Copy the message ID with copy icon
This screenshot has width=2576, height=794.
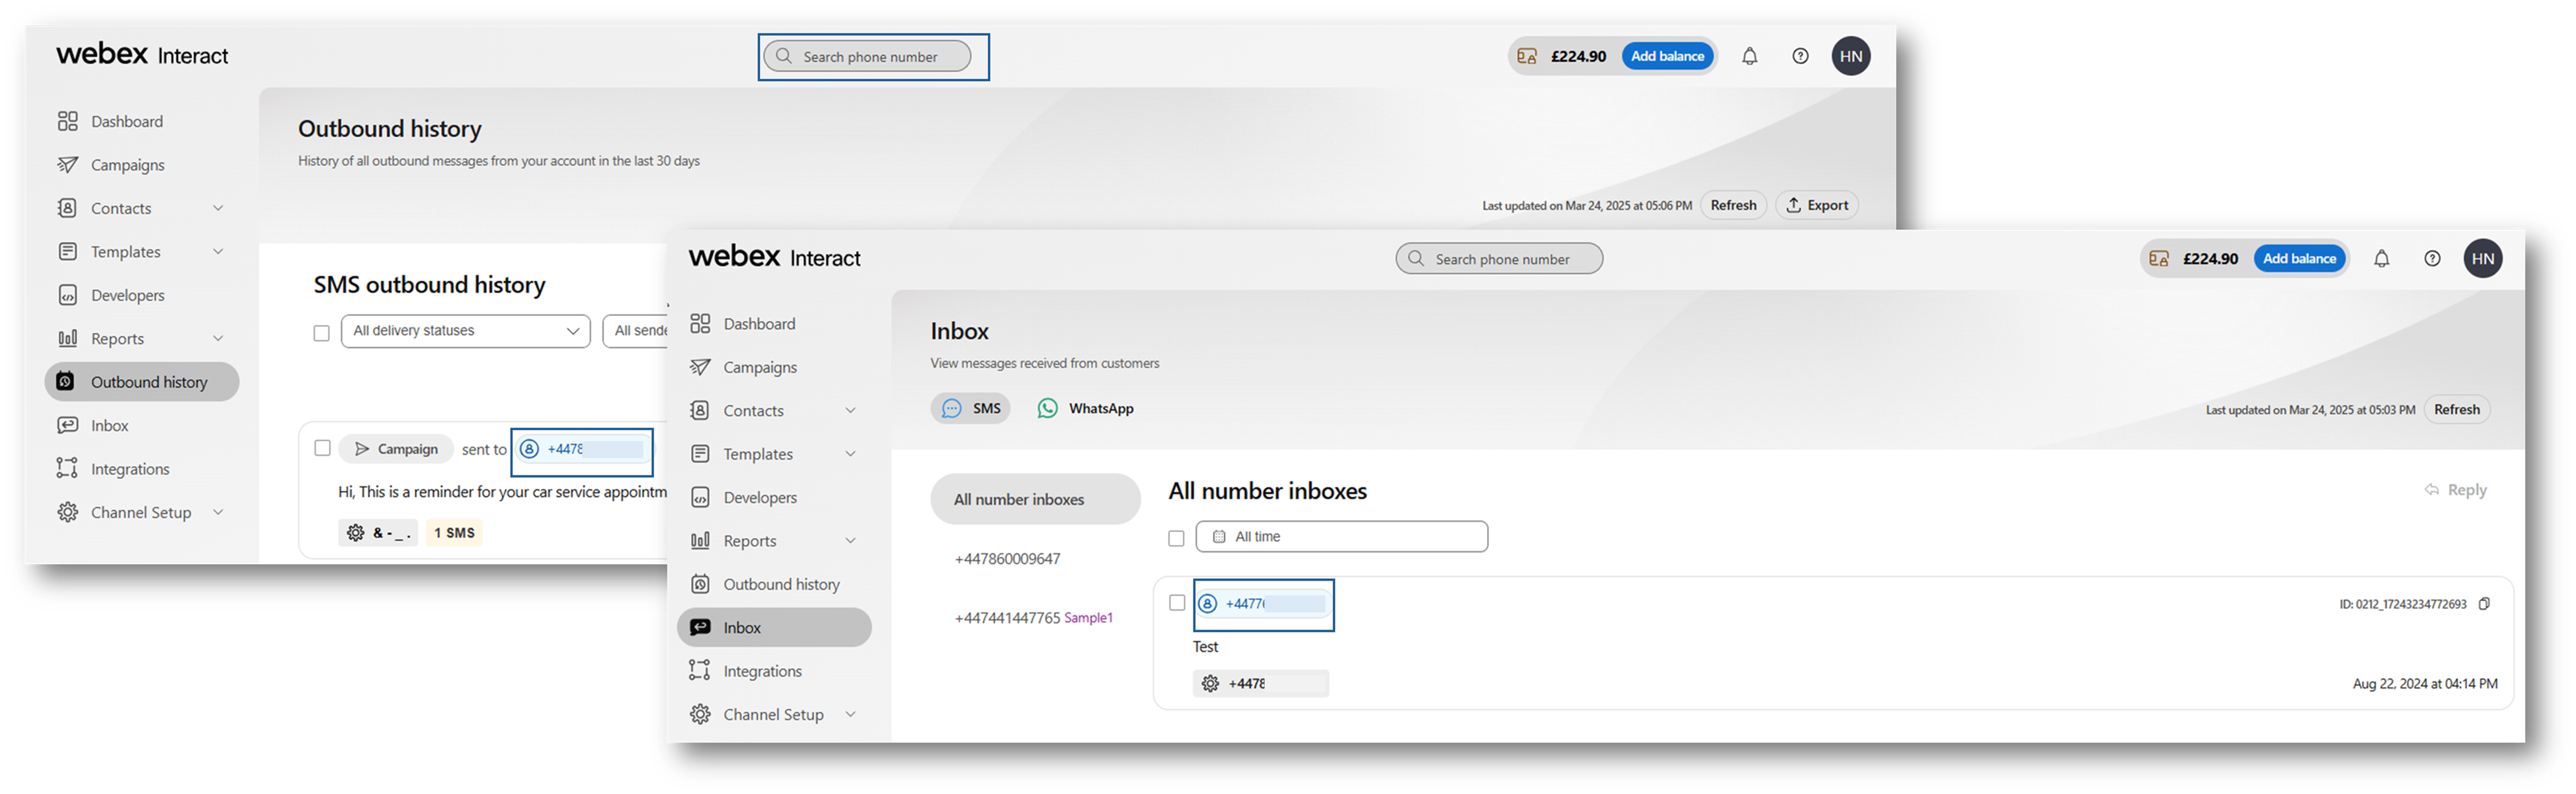coord(2484,604)
